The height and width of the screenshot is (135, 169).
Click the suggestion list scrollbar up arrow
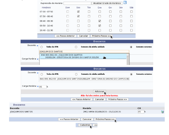(128, 55)
